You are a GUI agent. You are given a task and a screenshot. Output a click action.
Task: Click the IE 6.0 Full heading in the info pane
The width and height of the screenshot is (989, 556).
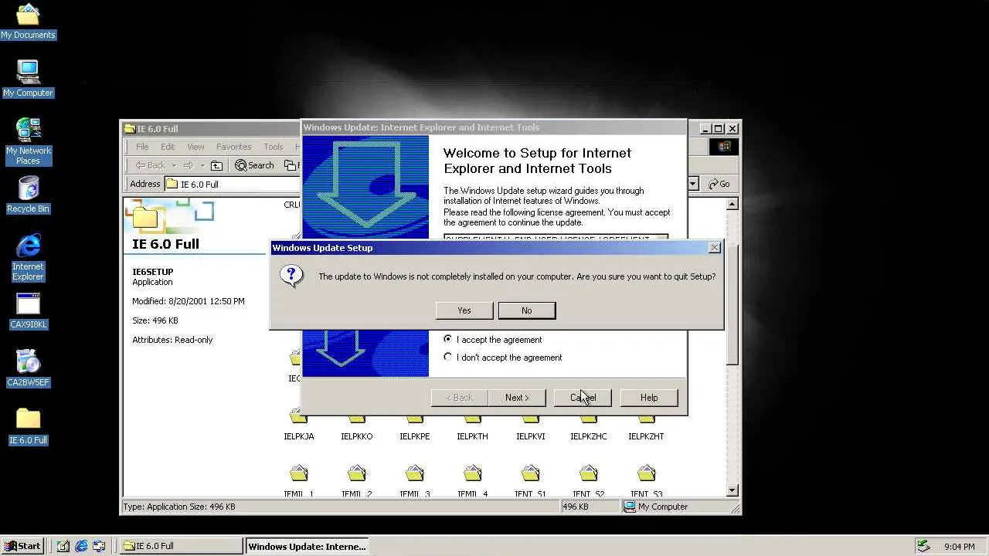click(x=166, y=244)
